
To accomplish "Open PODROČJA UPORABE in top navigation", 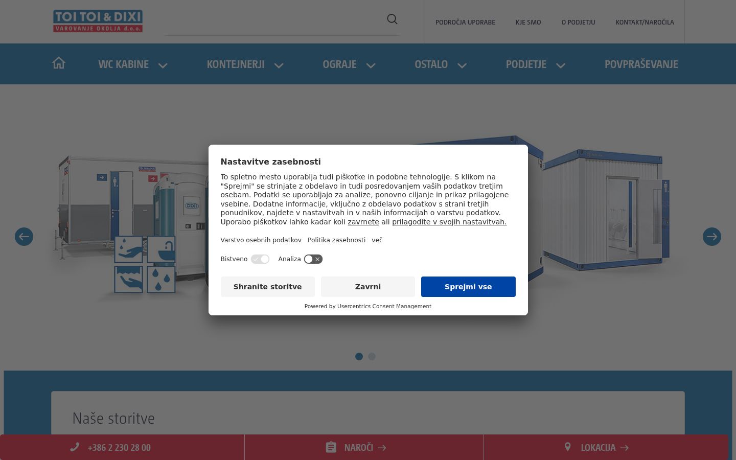I will point(465,22).
